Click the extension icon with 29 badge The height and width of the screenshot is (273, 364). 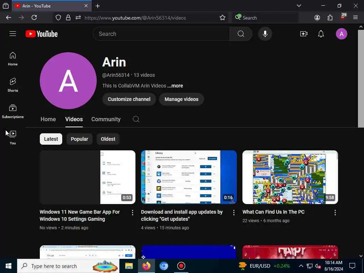point(343,17)
